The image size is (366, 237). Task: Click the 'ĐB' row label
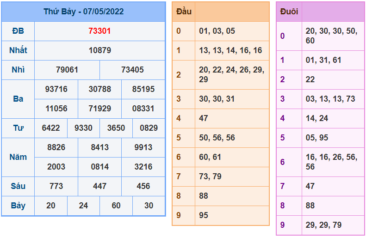(x=18, y=31)
